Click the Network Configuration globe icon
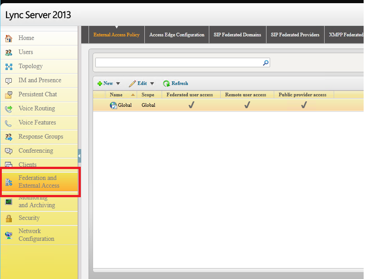365x279 pixels. [9, 235]
